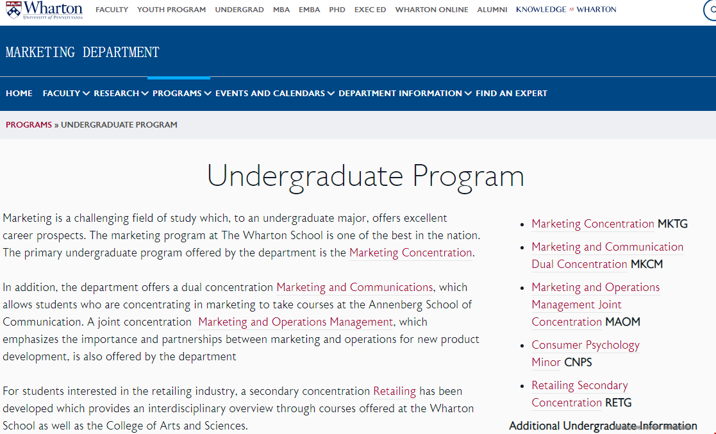Image resolution: width=716 pixels, height=434 pixels.
Task: Open sidebar 'Marketing and Operations Management Joint Concentration'
Action: (595, 305)
